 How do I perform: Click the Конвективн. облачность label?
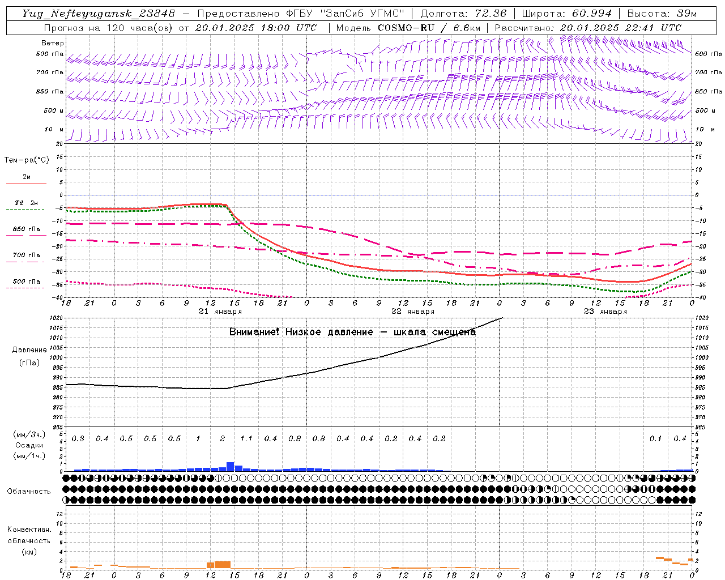[29, 535]
